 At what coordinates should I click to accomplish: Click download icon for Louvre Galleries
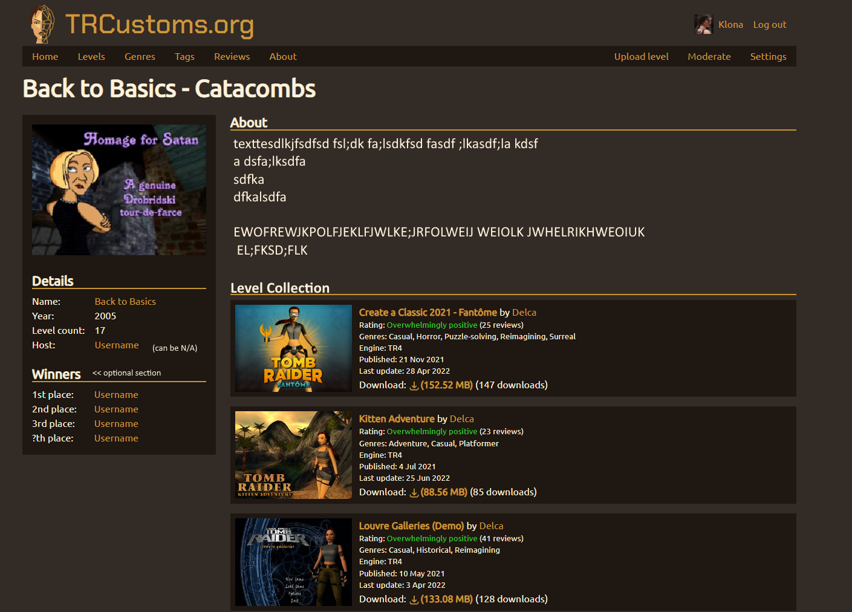coord(414,599)
